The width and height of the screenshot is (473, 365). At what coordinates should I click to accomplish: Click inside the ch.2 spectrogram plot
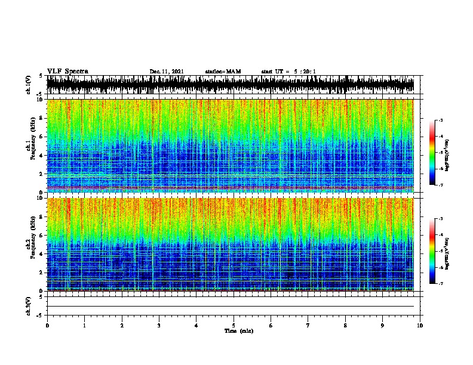point(231,245)
